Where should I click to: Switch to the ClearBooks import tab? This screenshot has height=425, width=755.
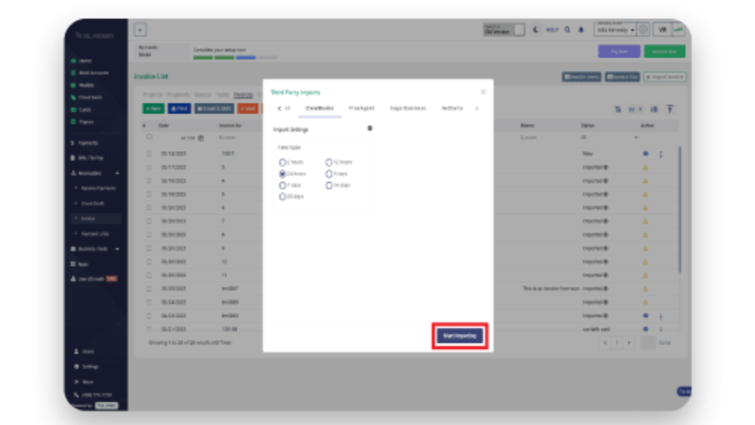319,108
